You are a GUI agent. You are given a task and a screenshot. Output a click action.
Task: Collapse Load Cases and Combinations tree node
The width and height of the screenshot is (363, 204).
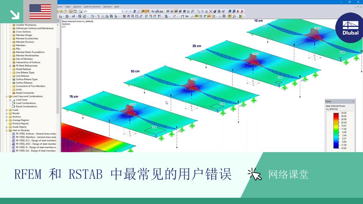click(x=6, y=96)
